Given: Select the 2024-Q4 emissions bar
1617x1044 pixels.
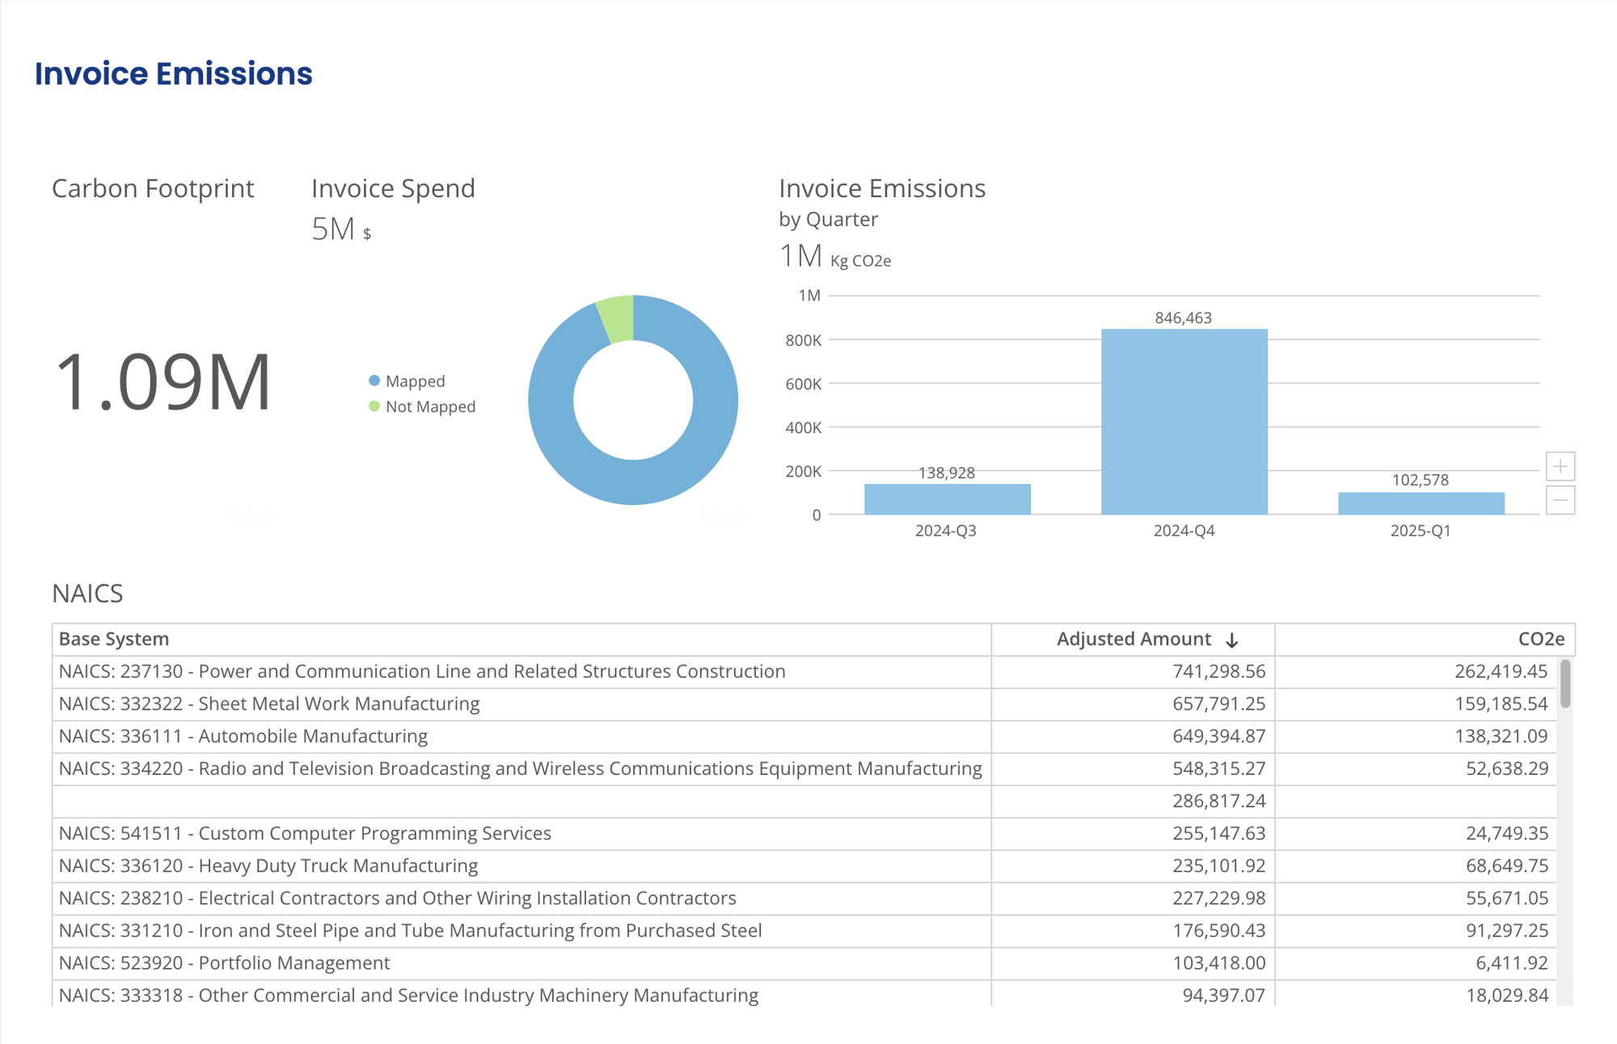Looking at the screenshot, I should pos(1184,420).
